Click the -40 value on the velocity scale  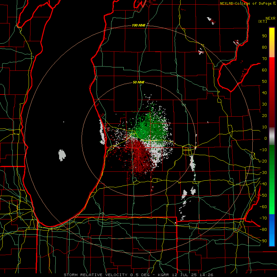(263, 184)
